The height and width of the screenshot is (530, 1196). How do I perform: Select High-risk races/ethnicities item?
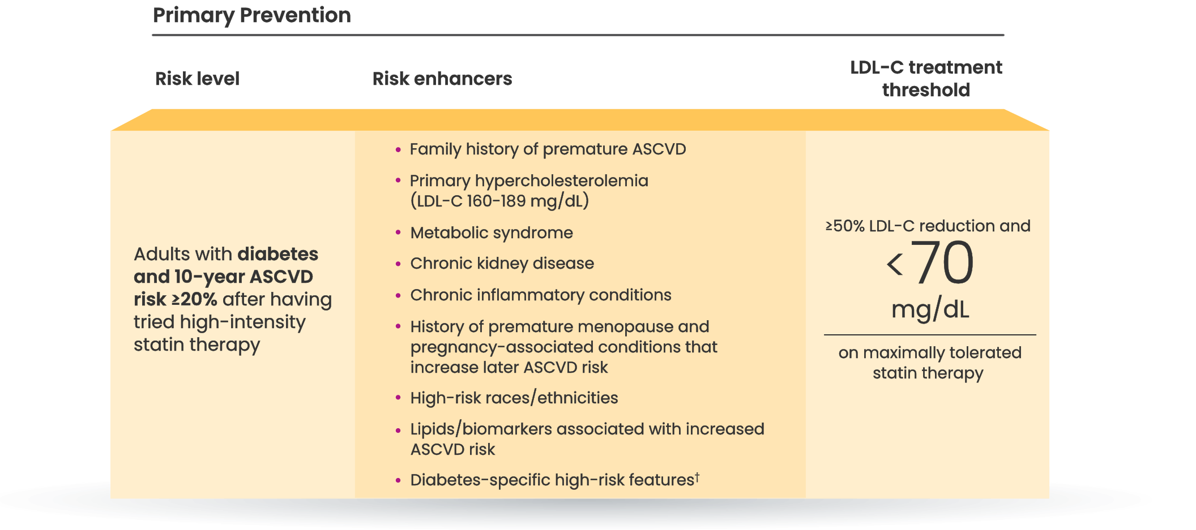click(x=514, y=398)
